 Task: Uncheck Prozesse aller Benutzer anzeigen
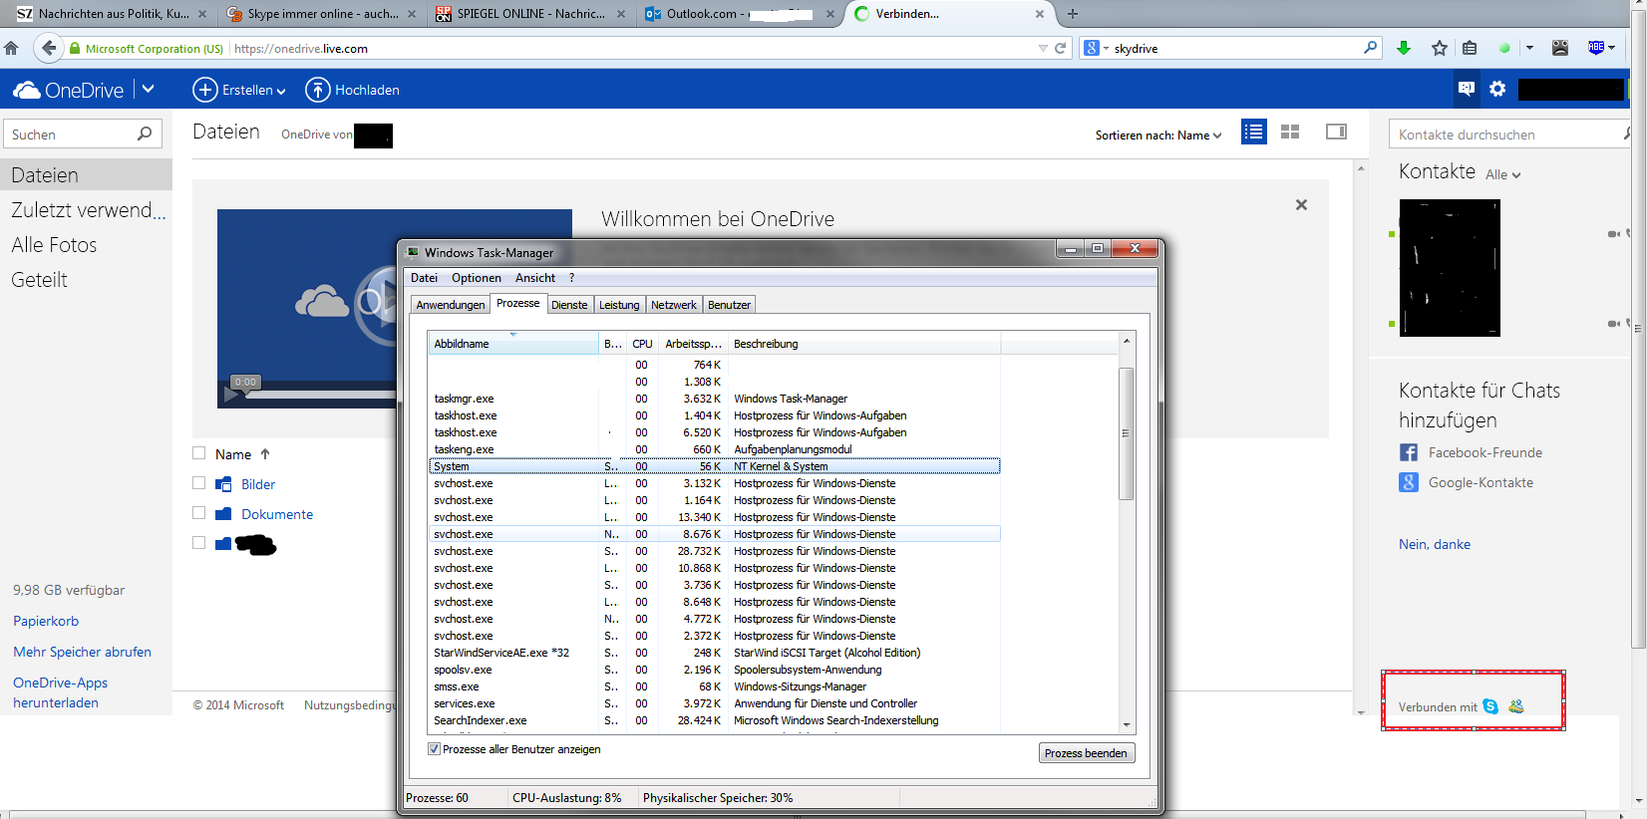tap(434, 749)
